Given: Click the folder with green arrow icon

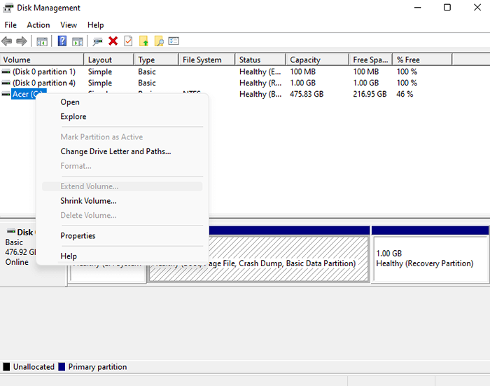Looking at the screenshot, I should tap(143, 41).
